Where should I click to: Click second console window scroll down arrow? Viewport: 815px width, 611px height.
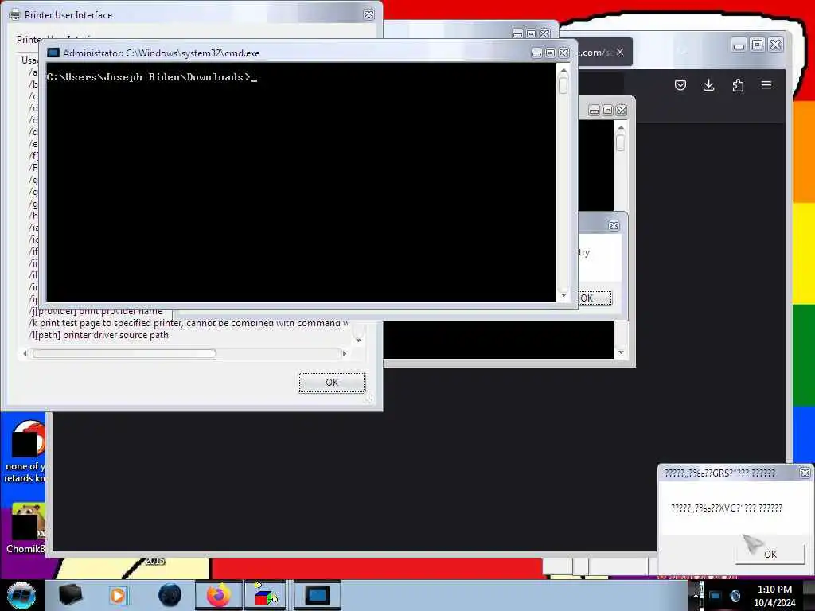(621, 352)
